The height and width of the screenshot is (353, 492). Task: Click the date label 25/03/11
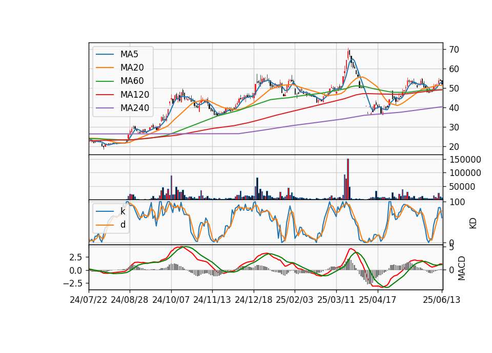pyautogui.click(x=336, y=300)
